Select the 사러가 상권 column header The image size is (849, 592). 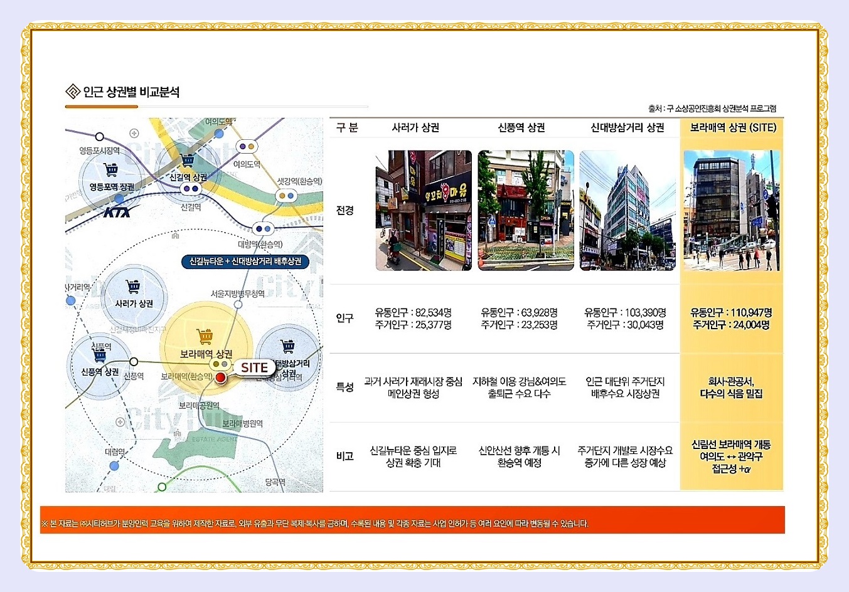coord(415,128)
